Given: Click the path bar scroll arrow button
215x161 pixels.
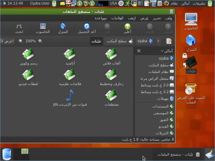Looking at the screenshot, I should pyautogui.click(x=158, y=41).
